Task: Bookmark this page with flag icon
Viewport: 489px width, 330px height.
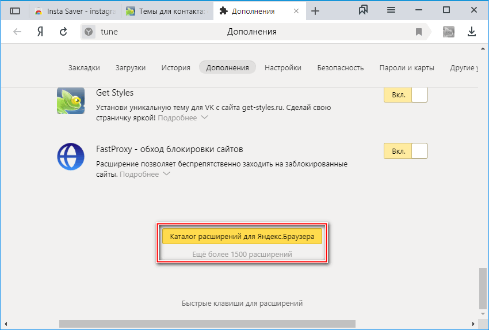Action: pos(419,32)
